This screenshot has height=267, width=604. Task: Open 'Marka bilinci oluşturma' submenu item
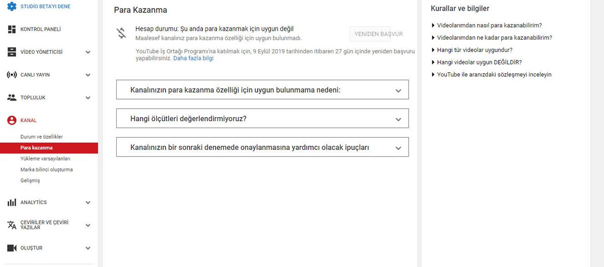pyautogui.click(x=46, y=169)
